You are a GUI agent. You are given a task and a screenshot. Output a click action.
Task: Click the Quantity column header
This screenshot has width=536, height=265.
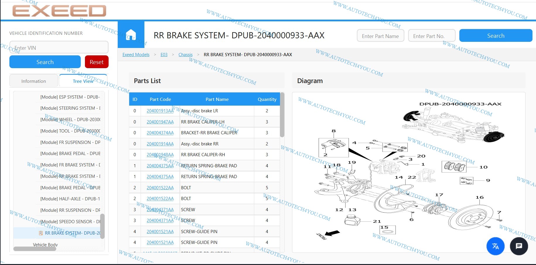[267, 99]
